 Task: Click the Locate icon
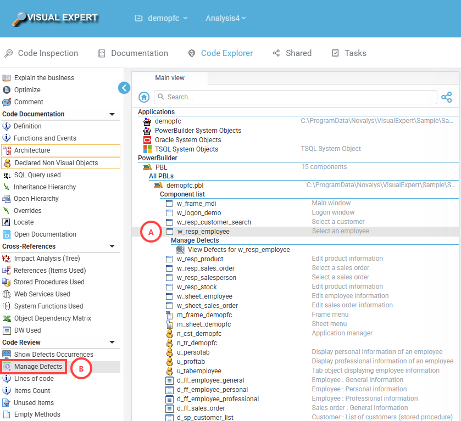(x=6, y=222)
